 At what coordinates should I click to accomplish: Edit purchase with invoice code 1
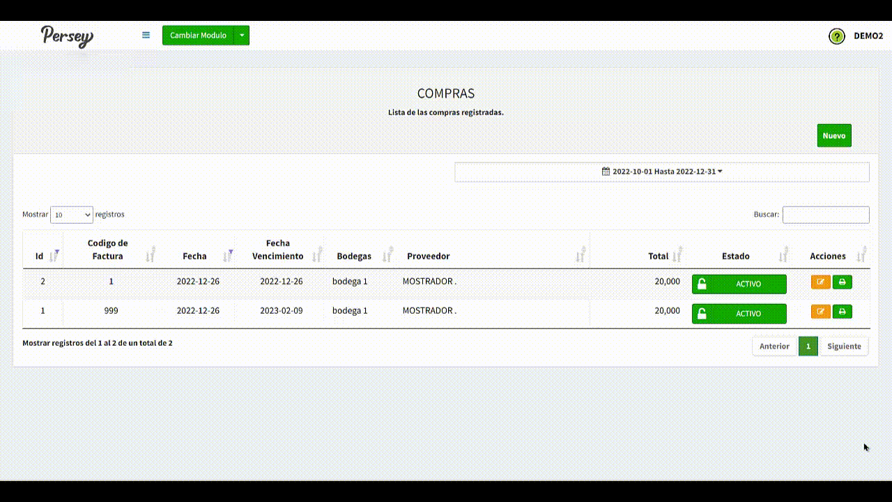[x=820, y=282]
